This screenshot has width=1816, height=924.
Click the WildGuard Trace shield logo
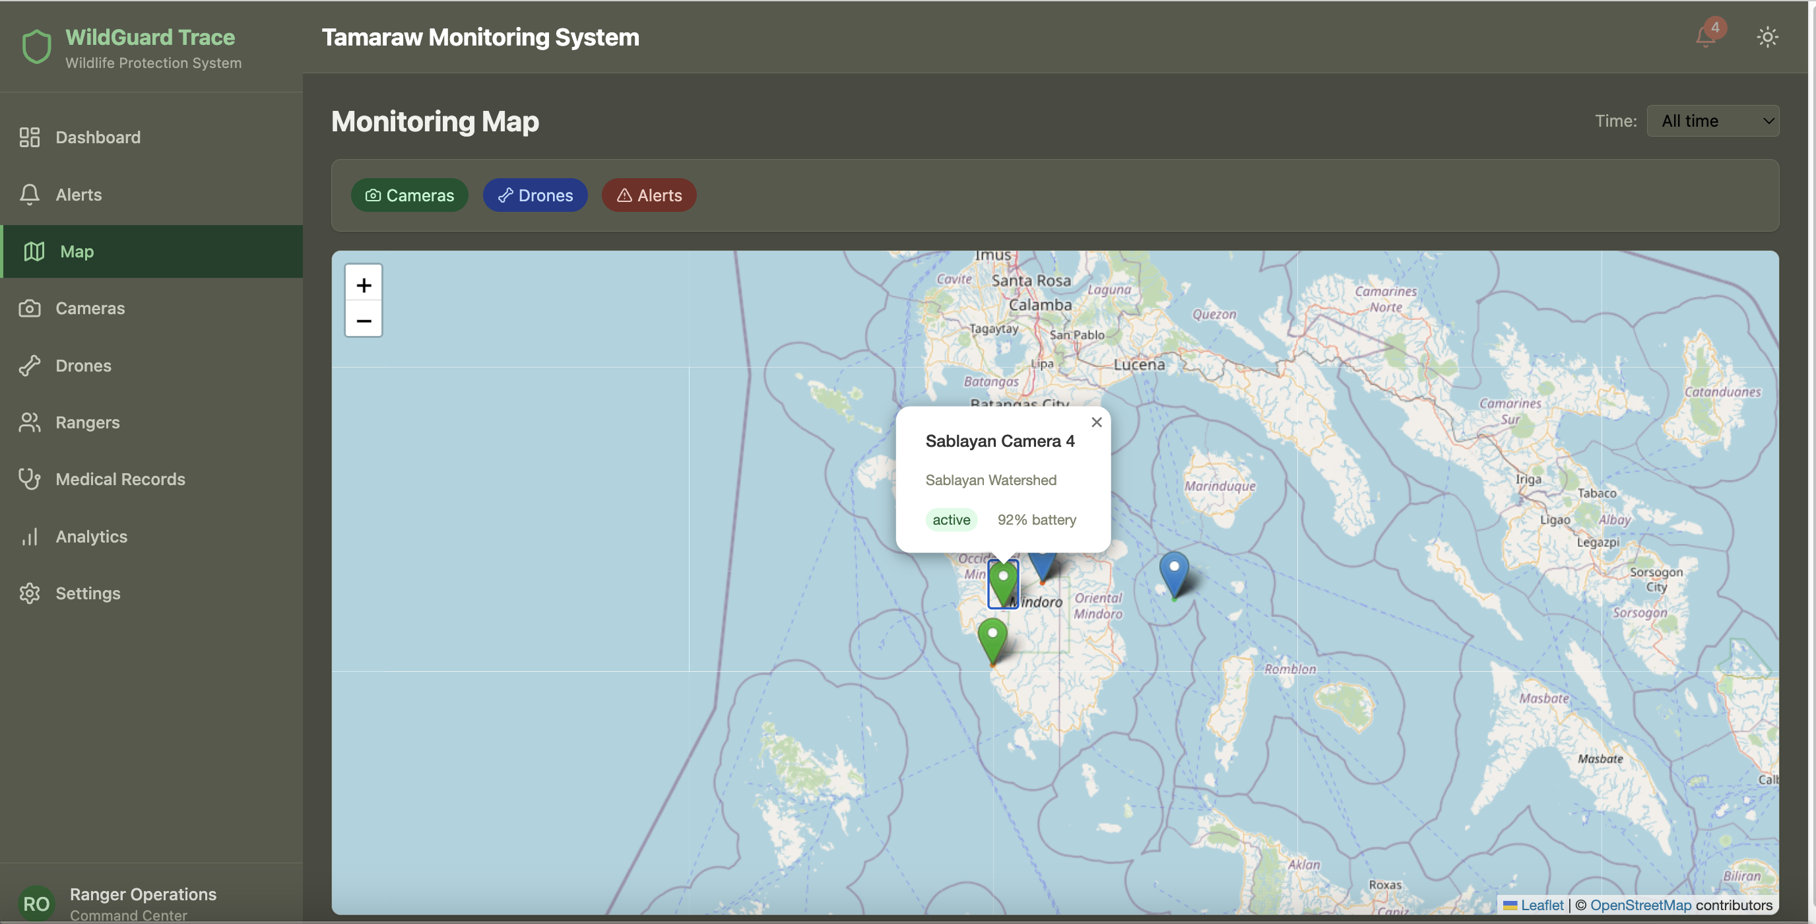(x=37, y=47)
